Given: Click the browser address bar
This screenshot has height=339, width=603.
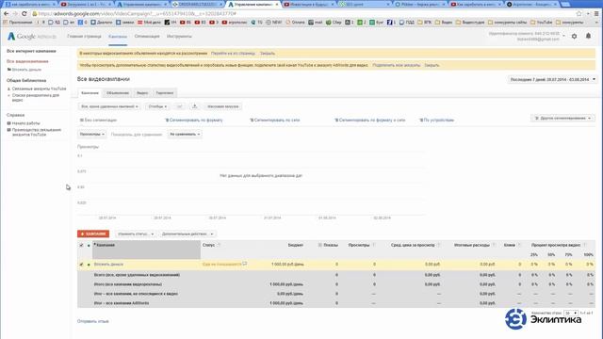Looking at the screenshot, I should pos(303,13).
